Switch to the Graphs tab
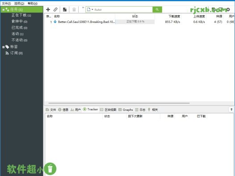Screen dimensions: 235x176 [126, 109]
